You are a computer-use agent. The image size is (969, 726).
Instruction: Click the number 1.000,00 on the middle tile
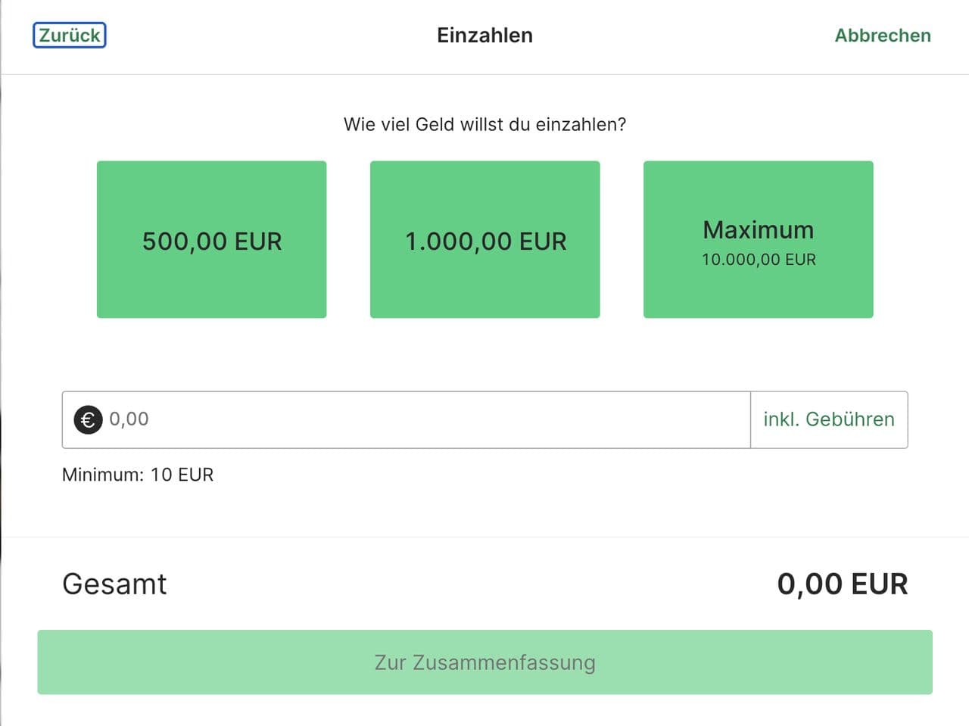pyautogui.click(x=458, y=241)
